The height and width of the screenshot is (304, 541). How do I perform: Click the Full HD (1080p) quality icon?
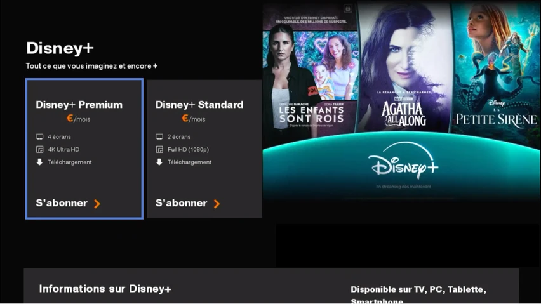point(159,150)
